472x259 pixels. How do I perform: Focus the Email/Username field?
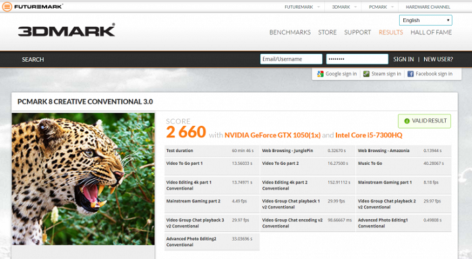click(x=291, y=59)
